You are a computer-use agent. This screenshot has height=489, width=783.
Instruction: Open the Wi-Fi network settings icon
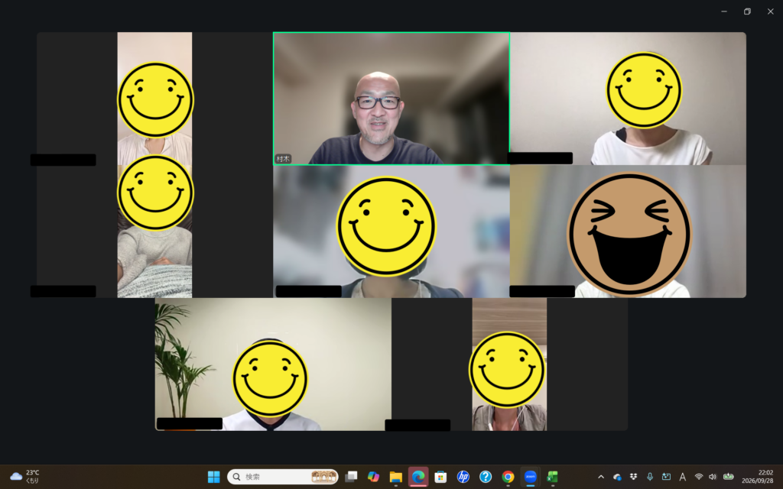(699, 477)
